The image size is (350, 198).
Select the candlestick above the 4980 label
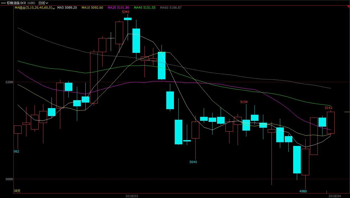point(305,162)
